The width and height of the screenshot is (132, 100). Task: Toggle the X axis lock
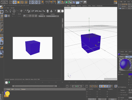click(31, 2)
